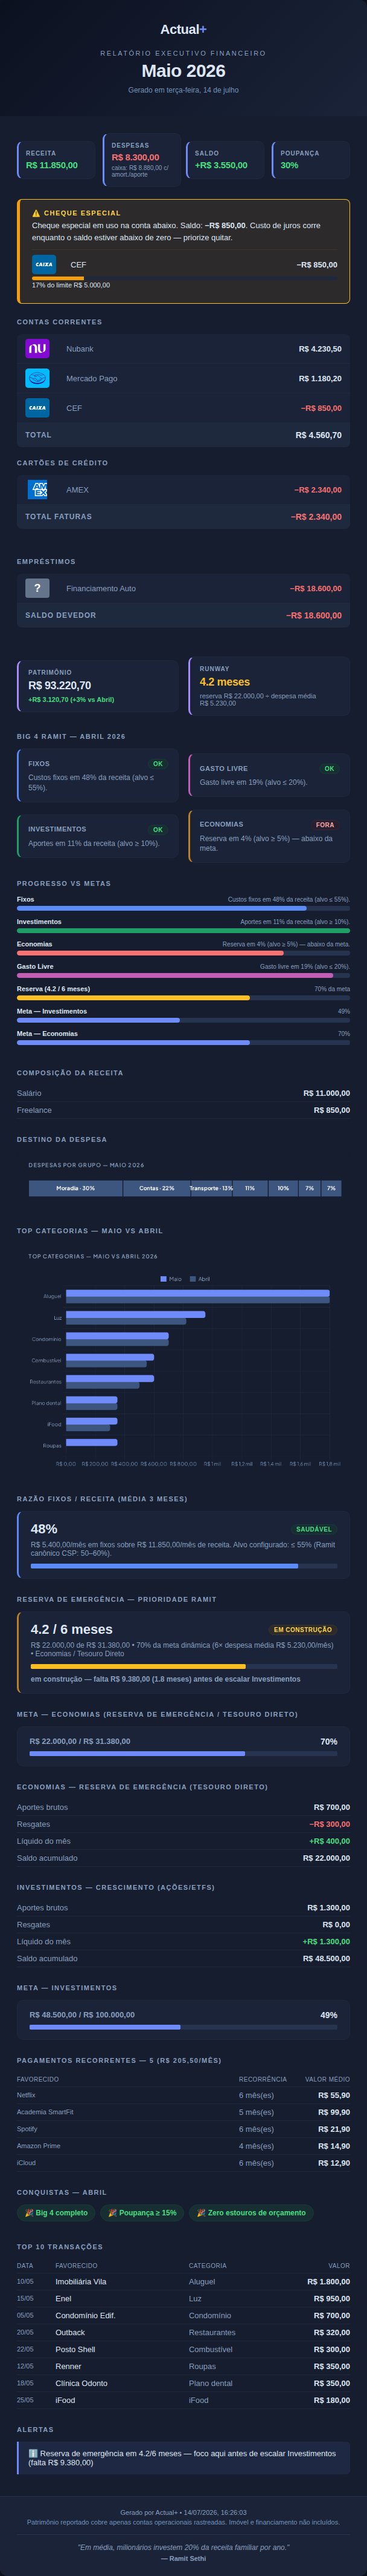The height and width of the screenshot is (2576, 367).
Task: Click the CAIXA logo inside the Cheque Especial alert
Action: tap(44, 264)
